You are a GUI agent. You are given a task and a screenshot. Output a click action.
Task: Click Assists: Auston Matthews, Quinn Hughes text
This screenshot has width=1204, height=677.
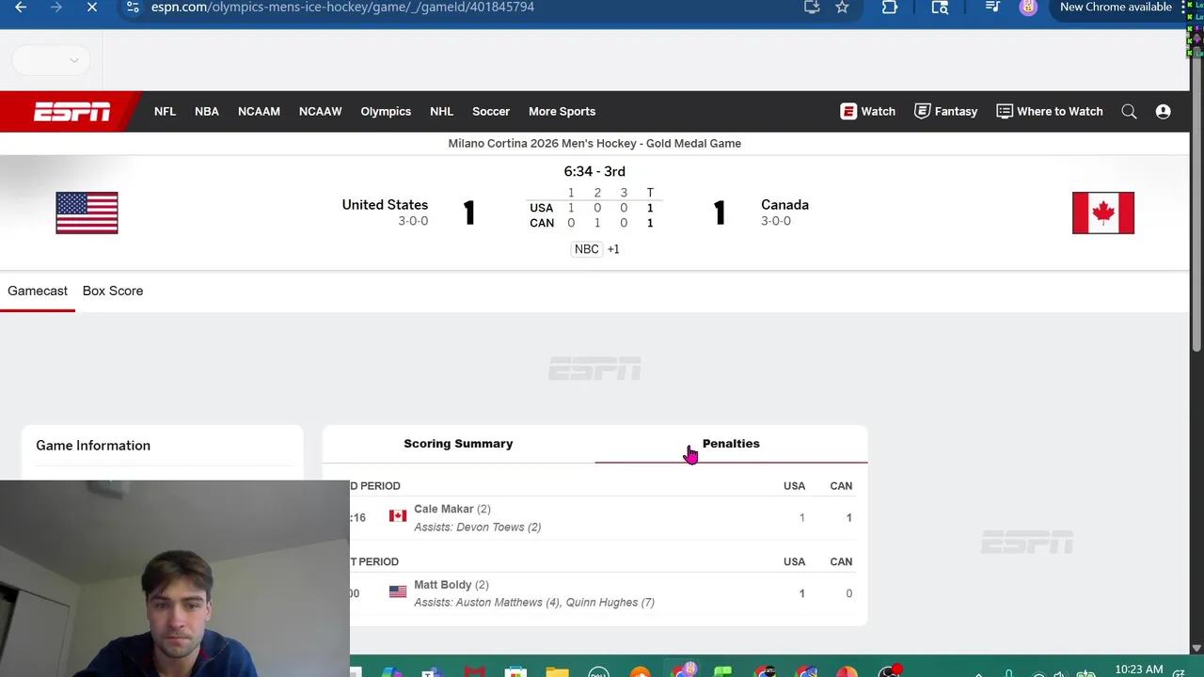pos(534,603)
